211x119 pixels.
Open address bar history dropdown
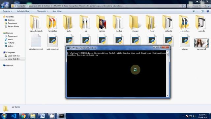pos(181,6)
